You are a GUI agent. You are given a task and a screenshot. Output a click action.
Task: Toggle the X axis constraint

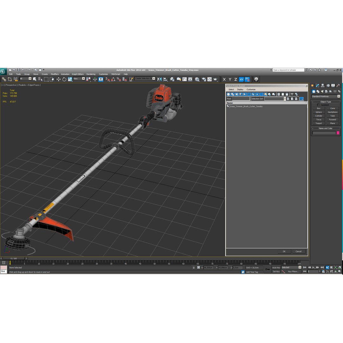click(x=224, y=79)
